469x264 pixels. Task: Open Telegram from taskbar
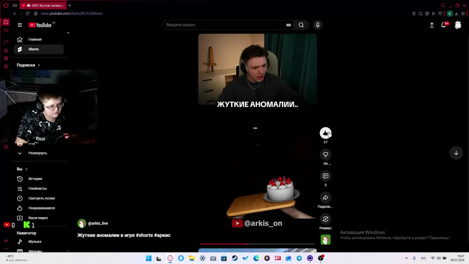299,258
